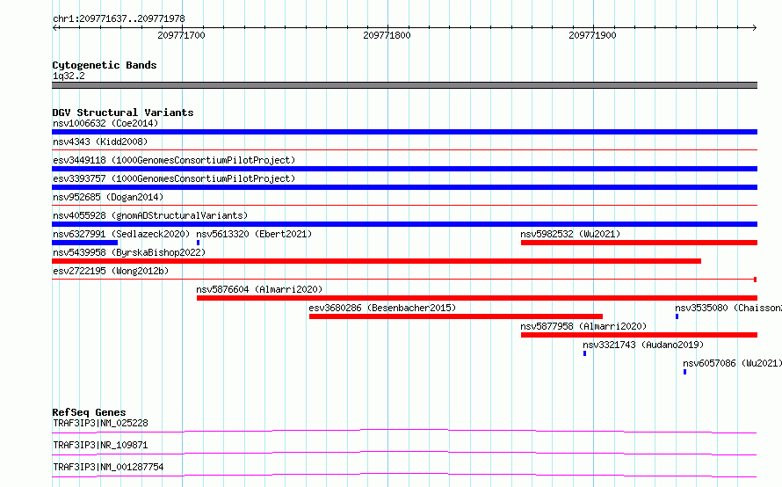Select the nsv5613320 (Ebert2021) label
The image size is (782, 487).
[254, 234]
